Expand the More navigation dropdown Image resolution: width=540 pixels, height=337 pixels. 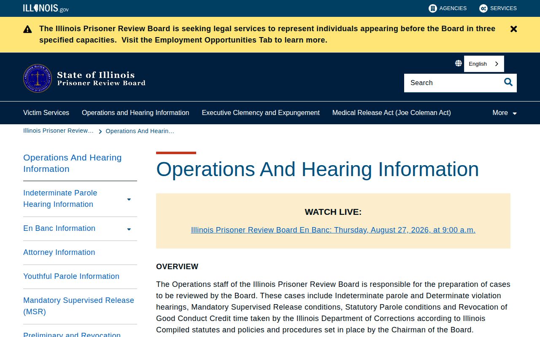505,113
